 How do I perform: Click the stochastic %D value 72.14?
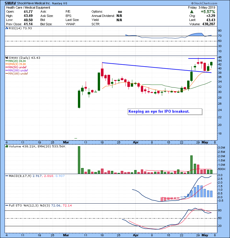click(67, 205)
